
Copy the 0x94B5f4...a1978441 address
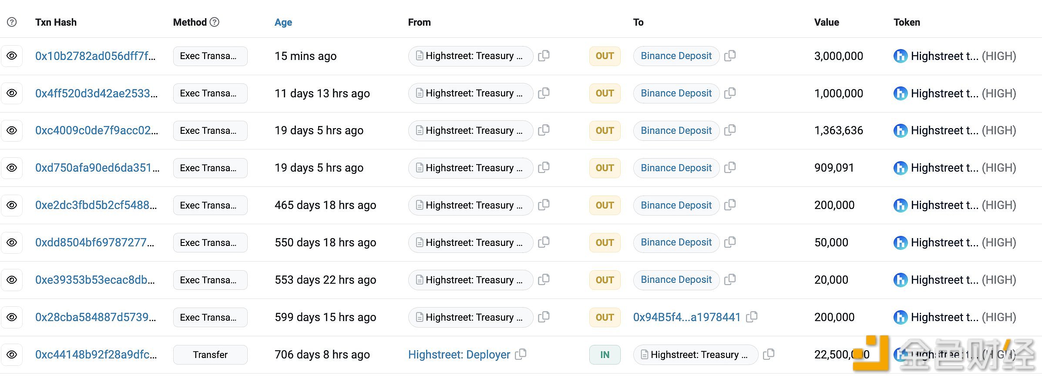[x=752, y=317]
